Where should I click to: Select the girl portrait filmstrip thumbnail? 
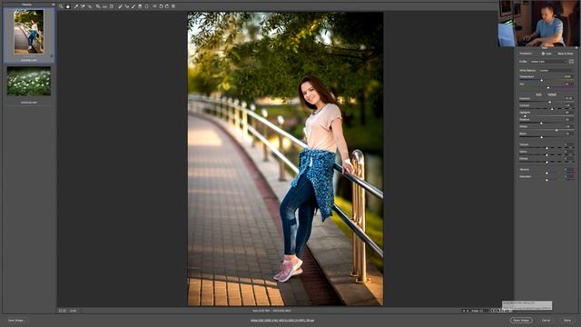click(x=29, y=32)
